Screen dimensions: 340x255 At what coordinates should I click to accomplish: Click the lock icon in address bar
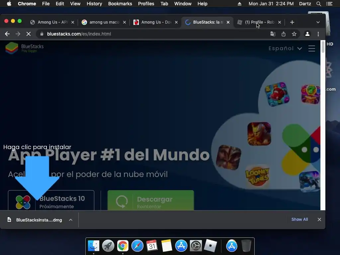42,34
